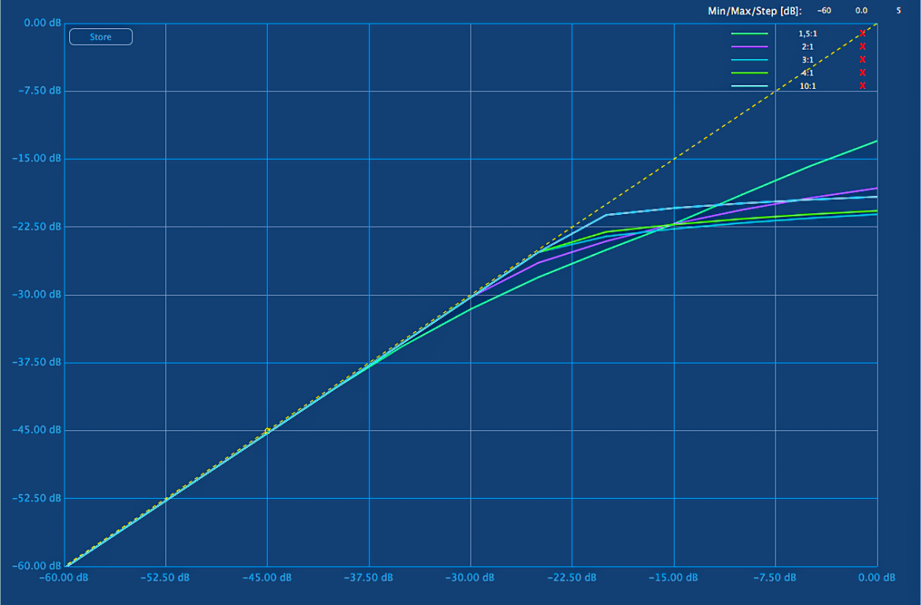This screenshot has width=921, height=605.
Task: Click the Max value field showing 0.0
Action: [861, 10]
